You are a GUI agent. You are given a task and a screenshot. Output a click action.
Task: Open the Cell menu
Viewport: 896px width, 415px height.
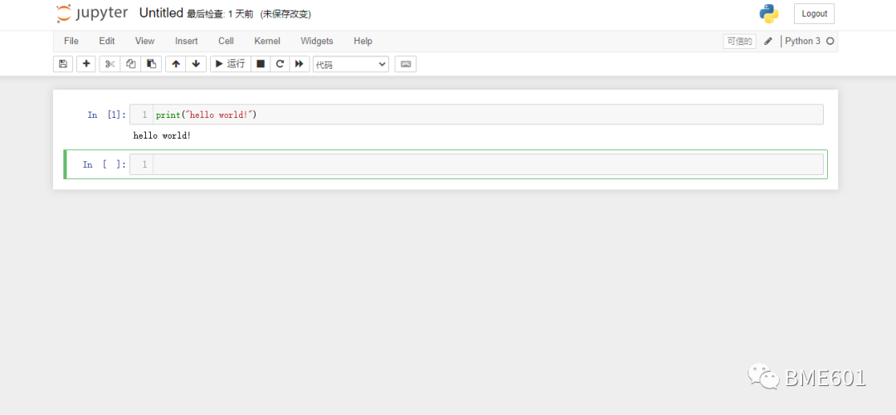click(x=226, y=41)
